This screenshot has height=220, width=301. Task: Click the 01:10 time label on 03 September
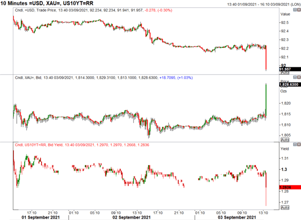[200, 213]
